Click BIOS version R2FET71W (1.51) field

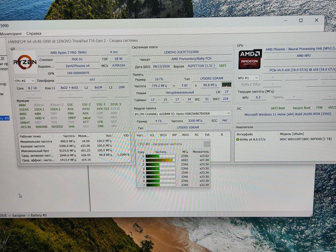201,66
